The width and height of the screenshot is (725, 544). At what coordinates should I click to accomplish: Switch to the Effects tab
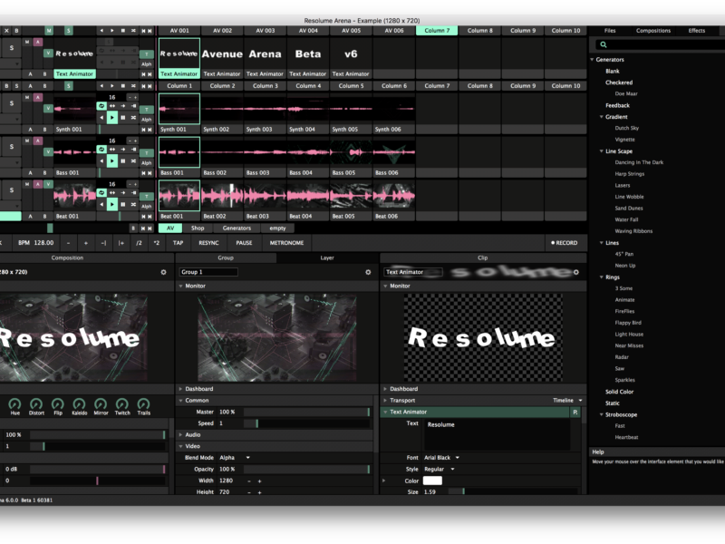(696, 31)
